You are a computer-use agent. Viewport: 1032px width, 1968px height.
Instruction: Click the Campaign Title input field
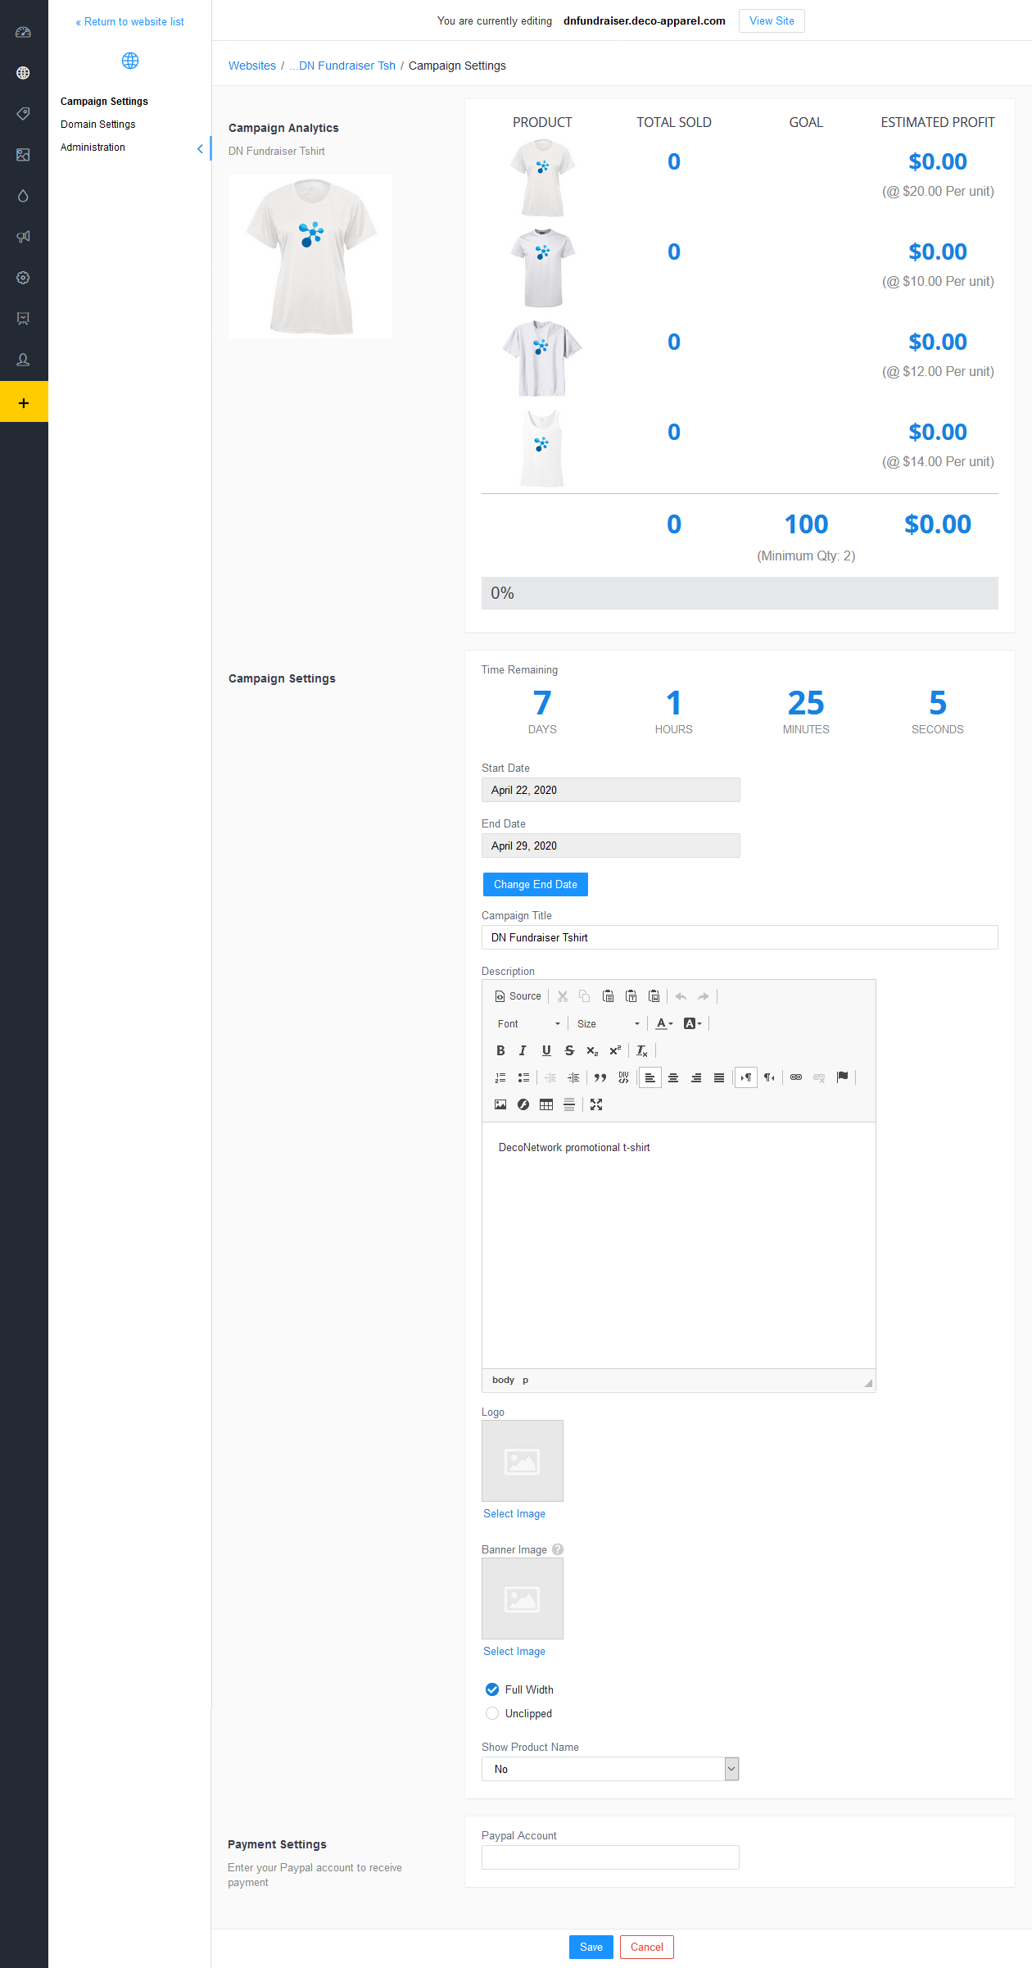point(740,937)
